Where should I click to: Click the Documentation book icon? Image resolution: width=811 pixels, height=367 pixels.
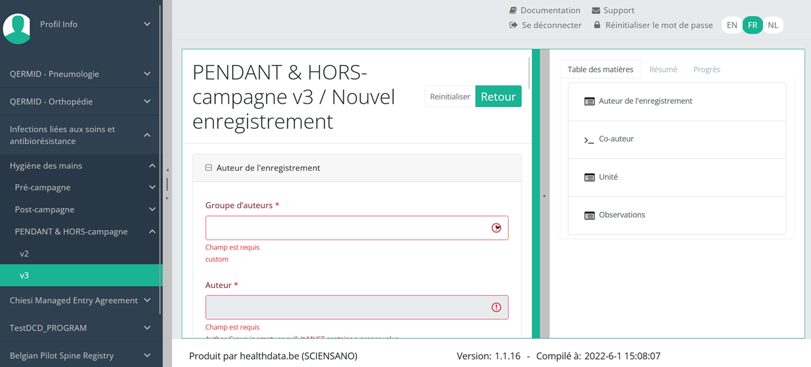point(513,10)
